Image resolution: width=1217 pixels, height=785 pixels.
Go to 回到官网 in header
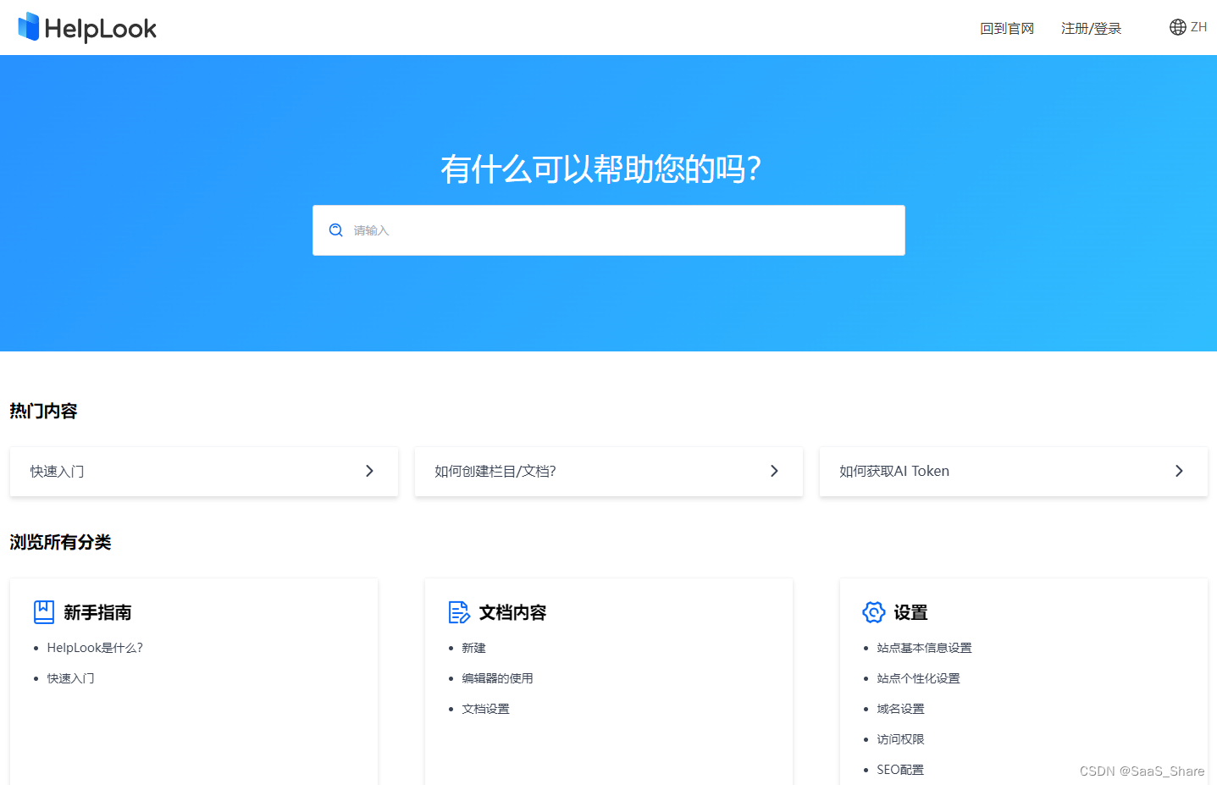click(x=1007, y=29)
